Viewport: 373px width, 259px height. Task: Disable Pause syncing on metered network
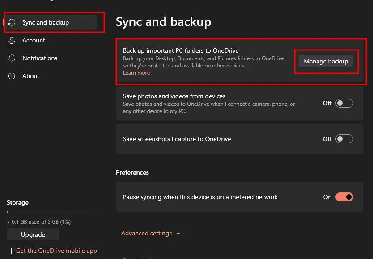(x=344, y=197)
